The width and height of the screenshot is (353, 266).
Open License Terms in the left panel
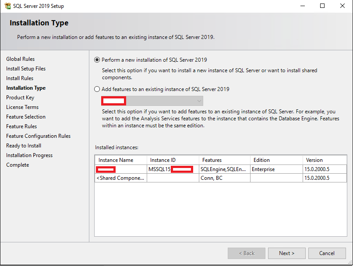(22, 107)
